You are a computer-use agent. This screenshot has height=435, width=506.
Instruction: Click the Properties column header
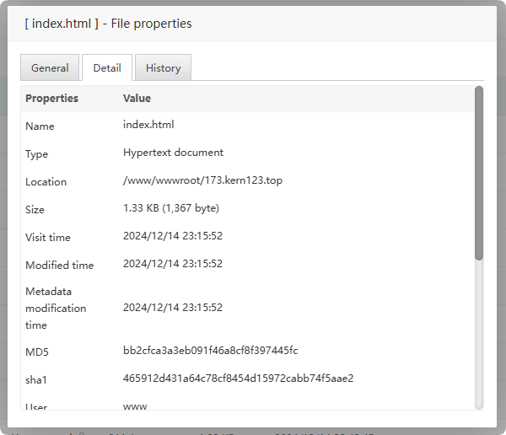[51, 99]
